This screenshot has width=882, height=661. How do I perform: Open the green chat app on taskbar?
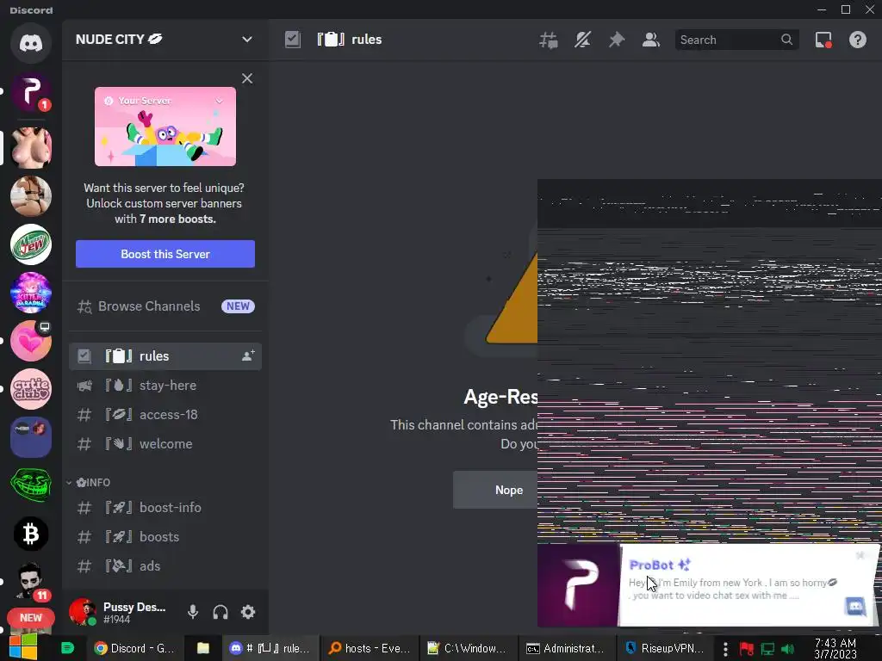pos(67,648)
